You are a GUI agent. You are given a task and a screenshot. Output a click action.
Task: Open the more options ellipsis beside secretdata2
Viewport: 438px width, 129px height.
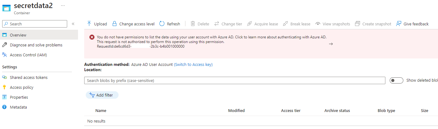pos(63,6)
